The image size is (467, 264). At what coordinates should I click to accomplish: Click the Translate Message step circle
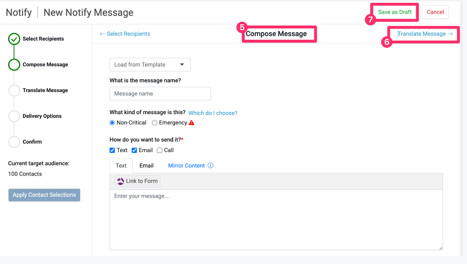coord(14,90)
